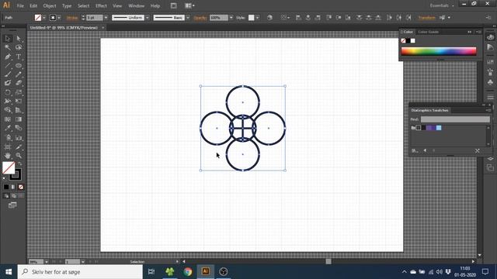Enable Draw Behind mode
Image resolution: width=497 pixels, height=279 pixels.
(x=14, y=196)
